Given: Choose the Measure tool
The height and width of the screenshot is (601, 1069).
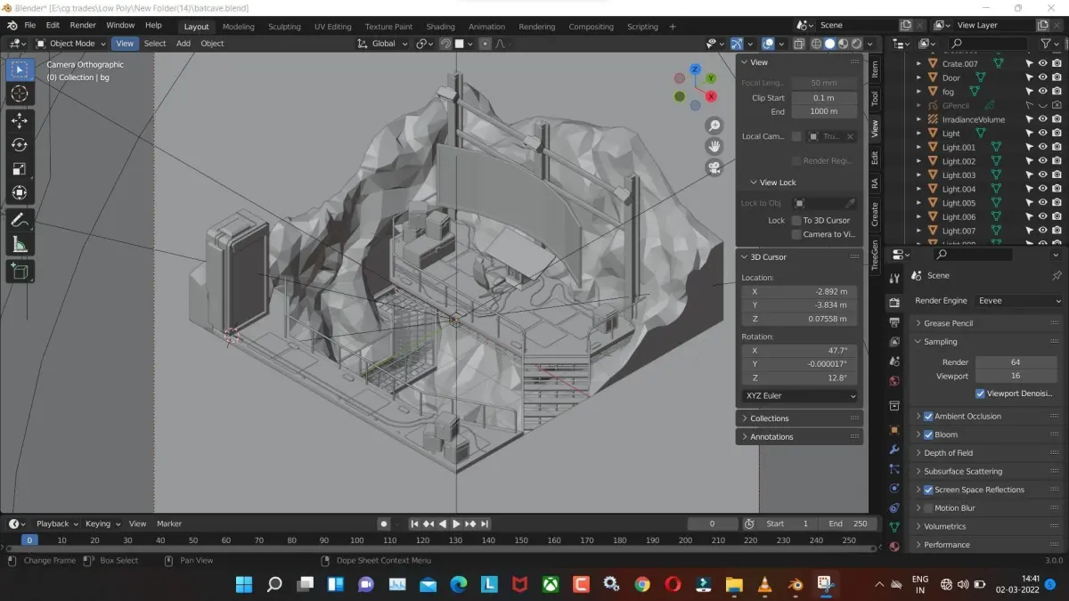Looking at the screenshot, I should [x=20, y=244].
